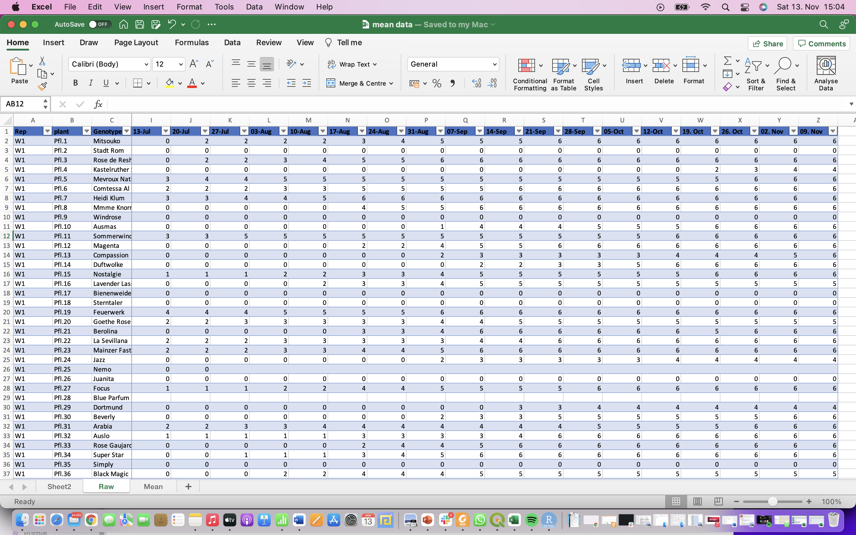856x535 pixels.
Task: Toggle Italic formatting
Action: 91,83
